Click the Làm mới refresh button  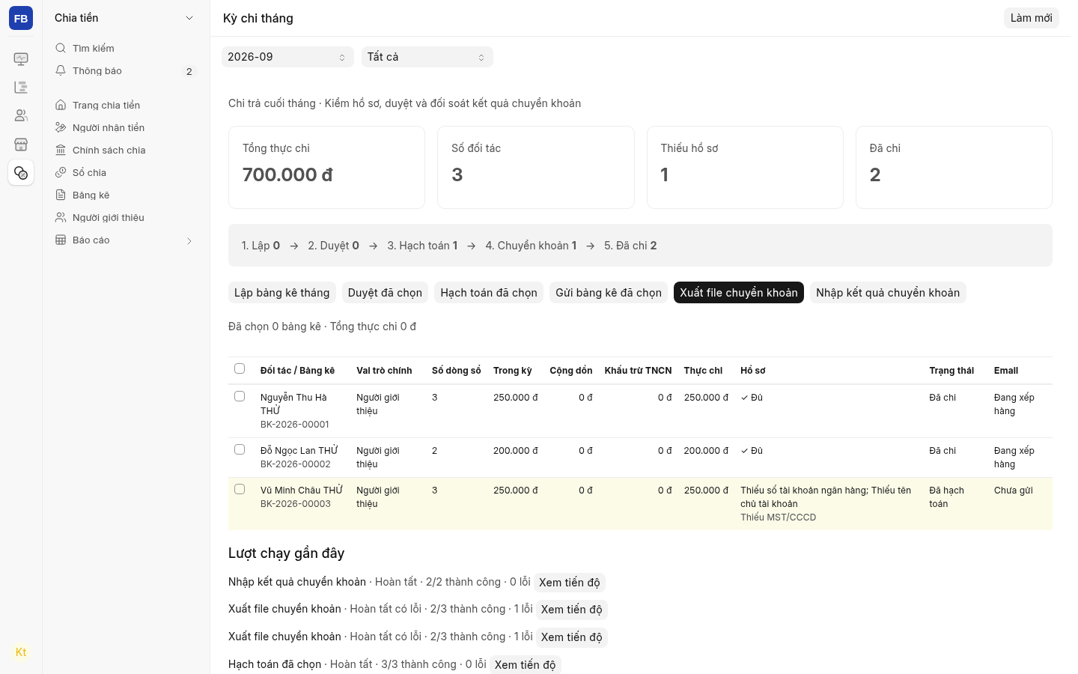click(x=1031, y=18)
